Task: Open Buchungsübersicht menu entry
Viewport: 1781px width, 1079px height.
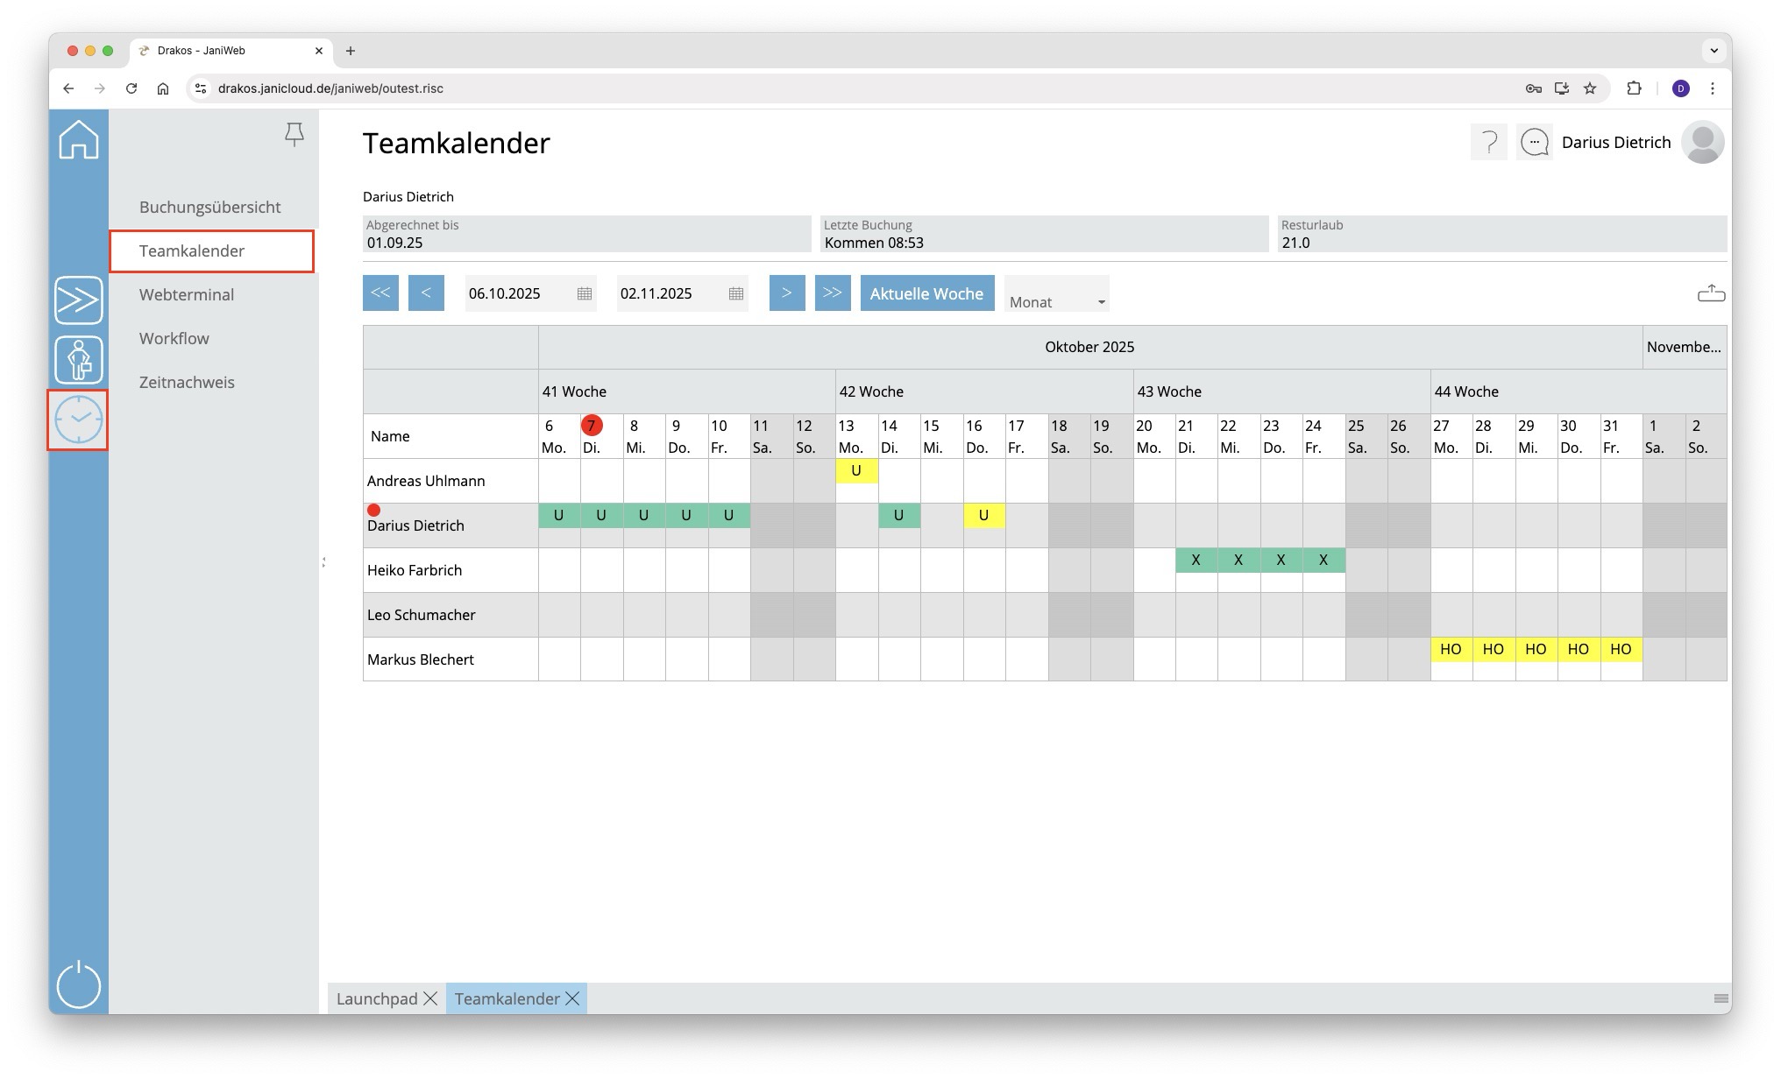Action: coord(209,208)
